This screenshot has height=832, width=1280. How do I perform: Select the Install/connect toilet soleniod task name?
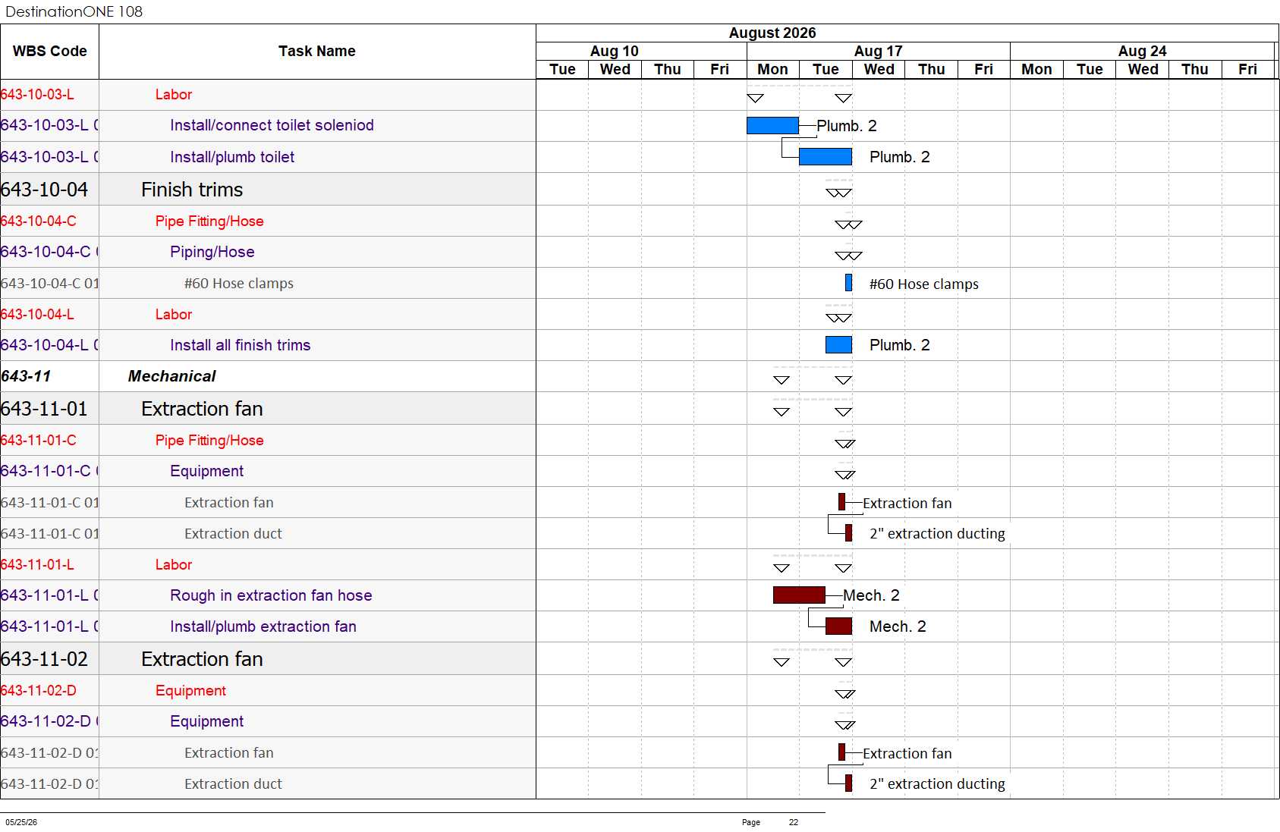272,125
